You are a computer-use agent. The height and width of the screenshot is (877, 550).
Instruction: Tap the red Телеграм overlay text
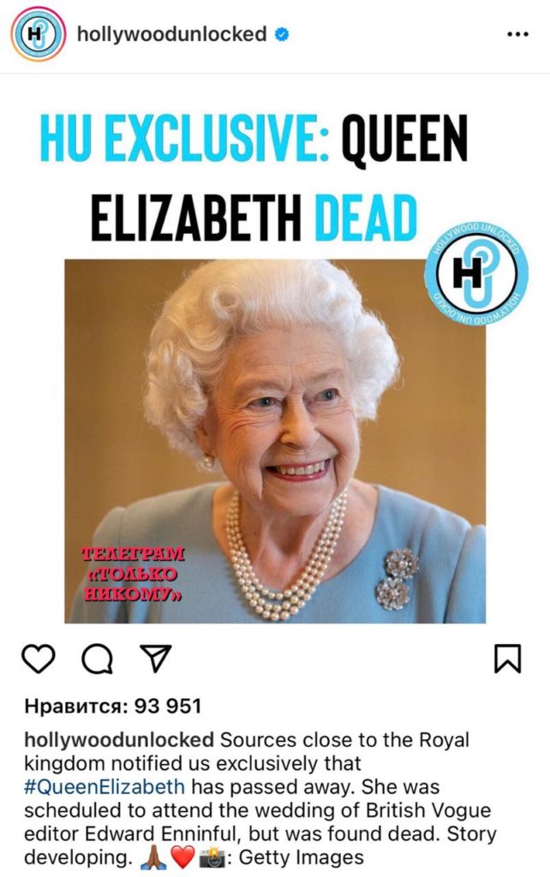(x=133, y=574)
